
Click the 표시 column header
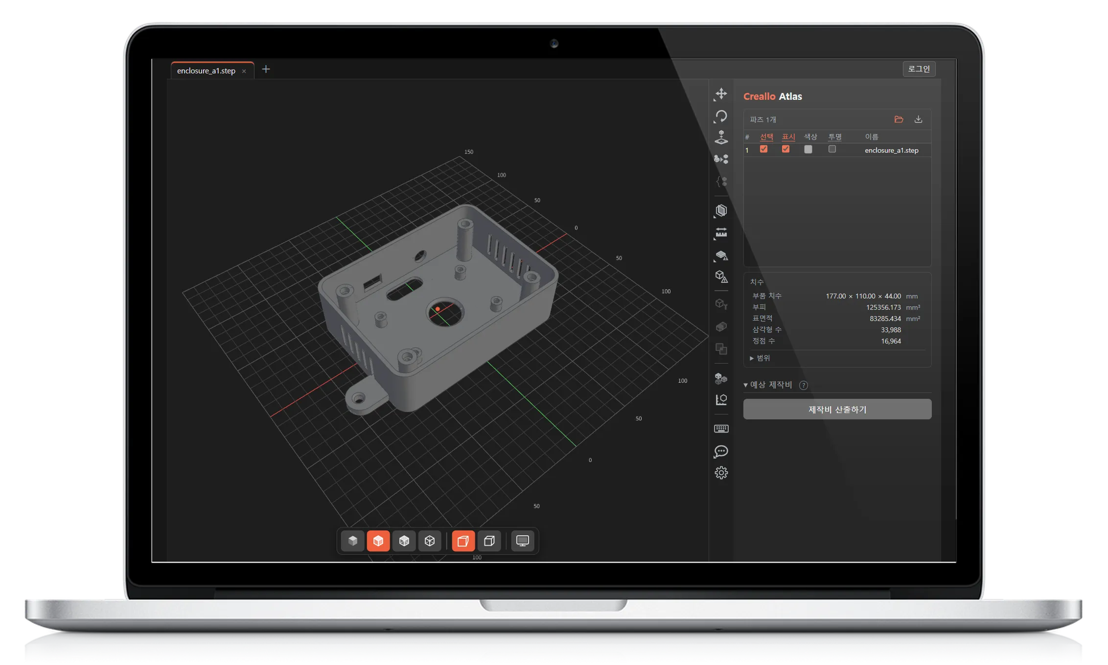[x=788, y=137]
